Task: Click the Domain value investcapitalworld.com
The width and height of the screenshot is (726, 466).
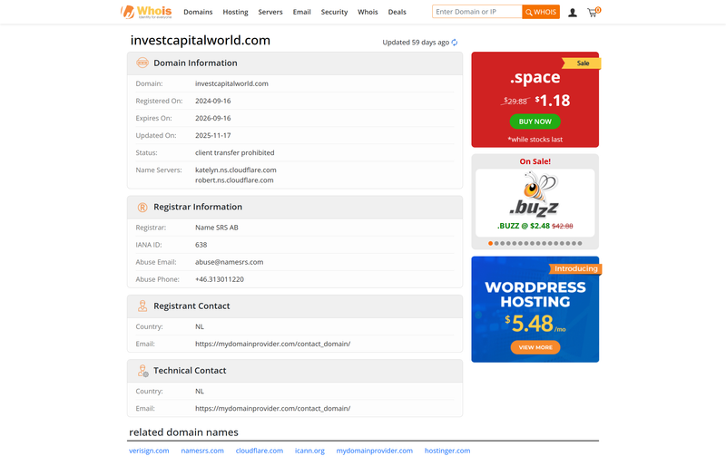Action: [x=231, y=83]
